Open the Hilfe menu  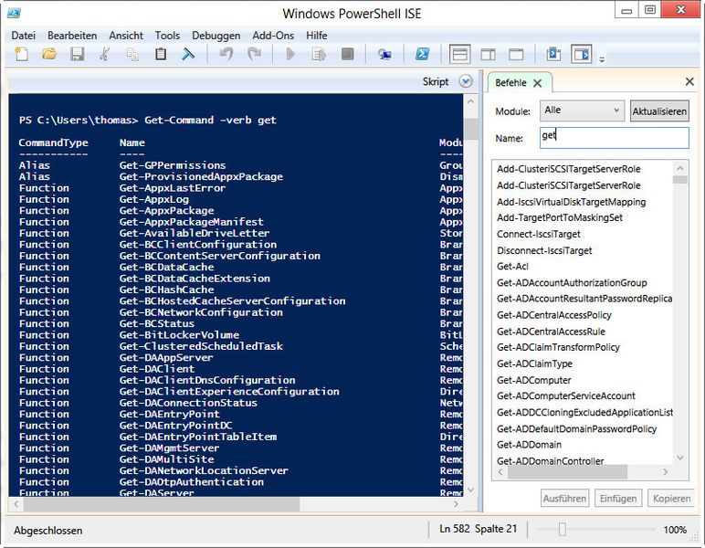pyautogui.click(x=317, y=36)
